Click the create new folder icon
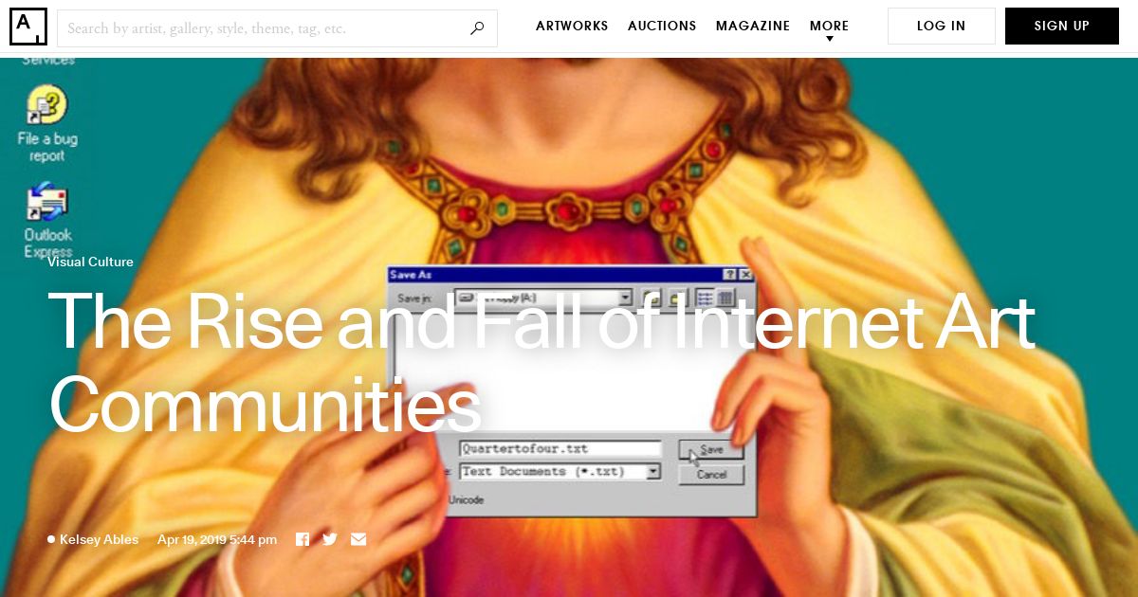This screenshot has width=1138, height=597. 677,298
